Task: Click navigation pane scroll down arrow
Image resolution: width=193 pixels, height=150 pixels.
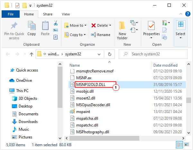Action: click(x=60, y=138)
